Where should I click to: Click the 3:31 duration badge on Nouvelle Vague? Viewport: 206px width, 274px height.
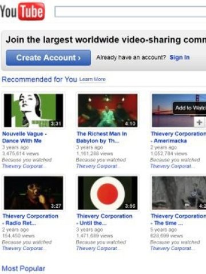(56, 124)
